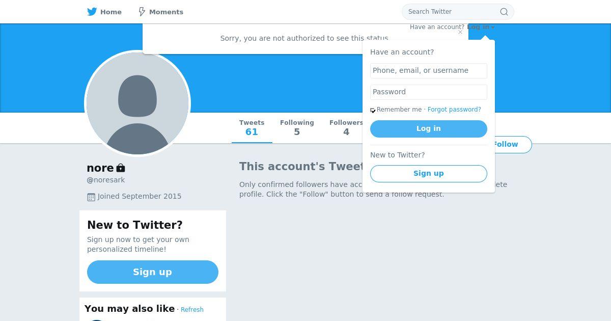611x321 pixels.
Task: Focus the Phone, email, or username field
Action: click(428, 71)
